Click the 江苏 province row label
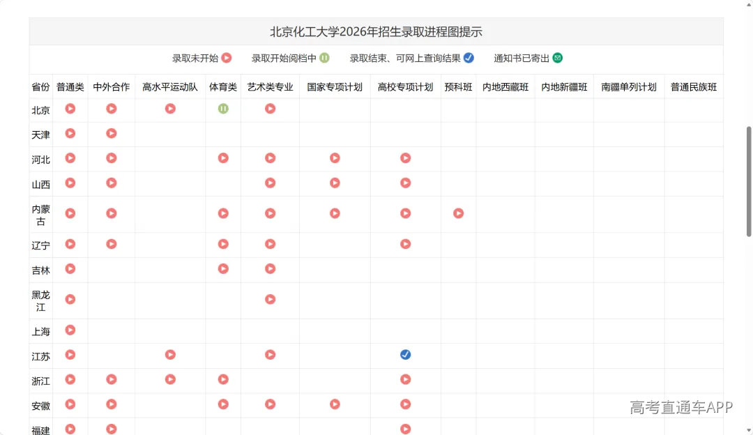The width and height of the screenshot is (753, 435). tap(41, 357)
